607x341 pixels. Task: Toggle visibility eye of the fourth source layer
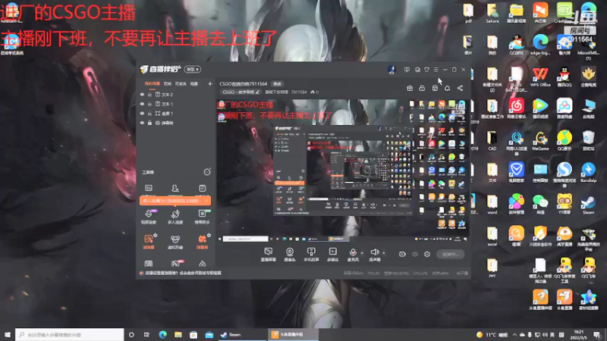pyautogui.click(x=142, y=123)
